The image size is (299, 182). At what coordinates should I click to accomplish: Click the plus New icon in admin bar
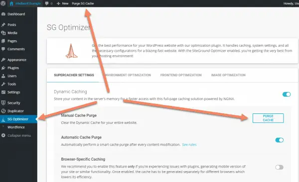click(x=58, y=3)
